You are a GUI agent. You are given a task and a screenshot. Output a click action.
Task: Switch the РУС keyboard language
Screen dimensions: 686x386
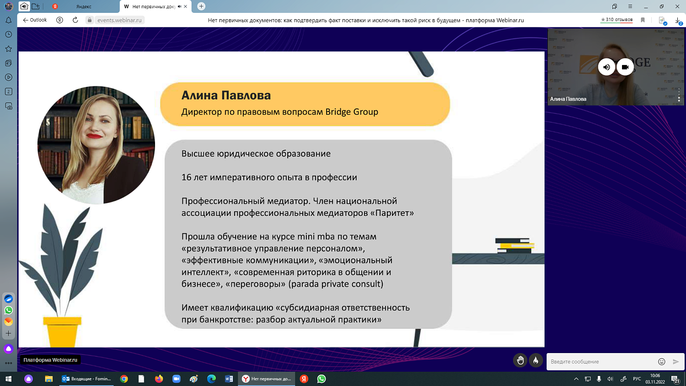point(637,379)
